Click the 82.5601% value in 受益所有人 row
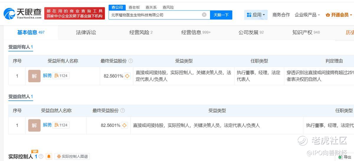 113,76
